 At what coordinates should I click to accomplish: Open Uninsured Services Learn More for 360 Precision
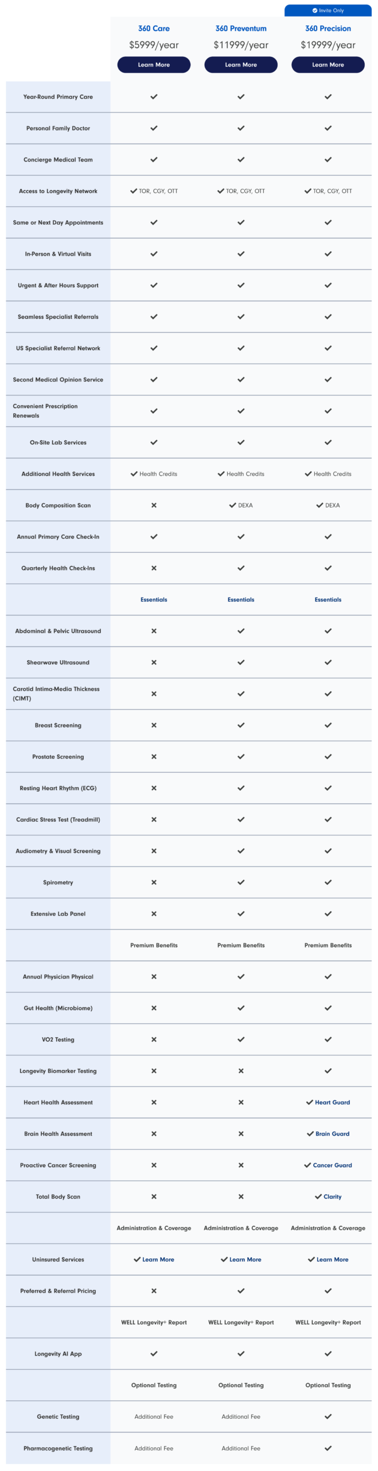(x=332, y=1260)
